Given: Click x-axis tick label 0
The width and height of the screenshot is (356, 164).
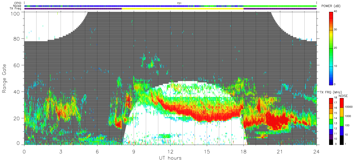Looking at the screenshot, I should (24, 152).
